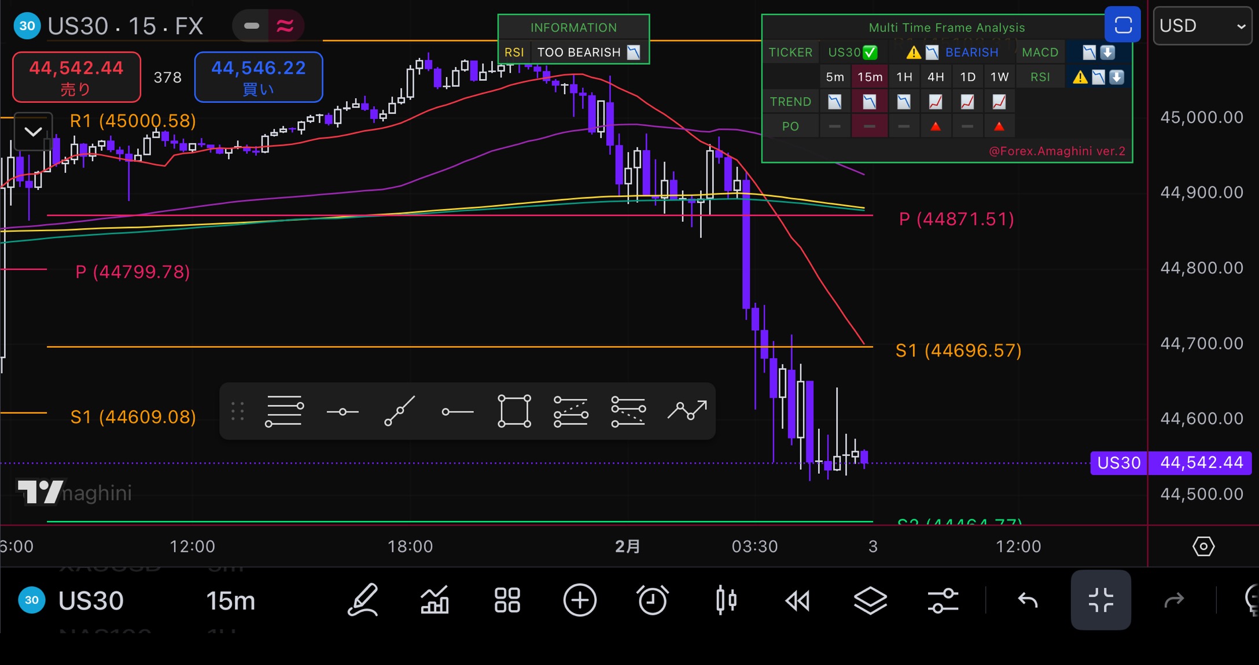Click the 1D column header
Screen dimensions: 1259x665
967,77
